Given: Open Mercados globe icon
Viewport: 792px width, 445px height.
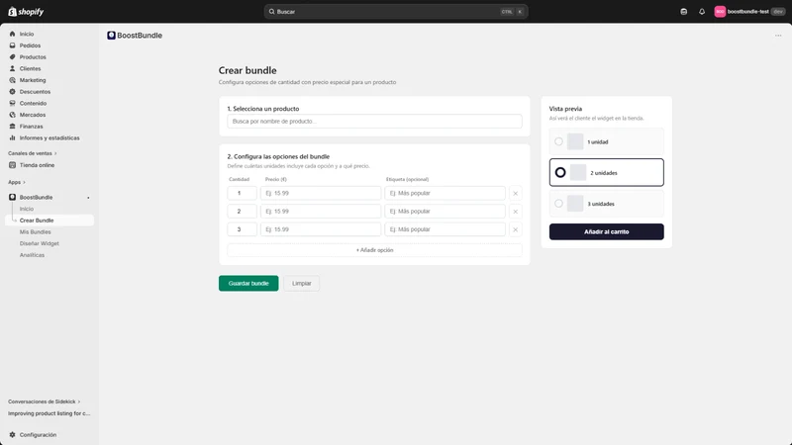Looking at the screenshot, I should tap(12, 115).
